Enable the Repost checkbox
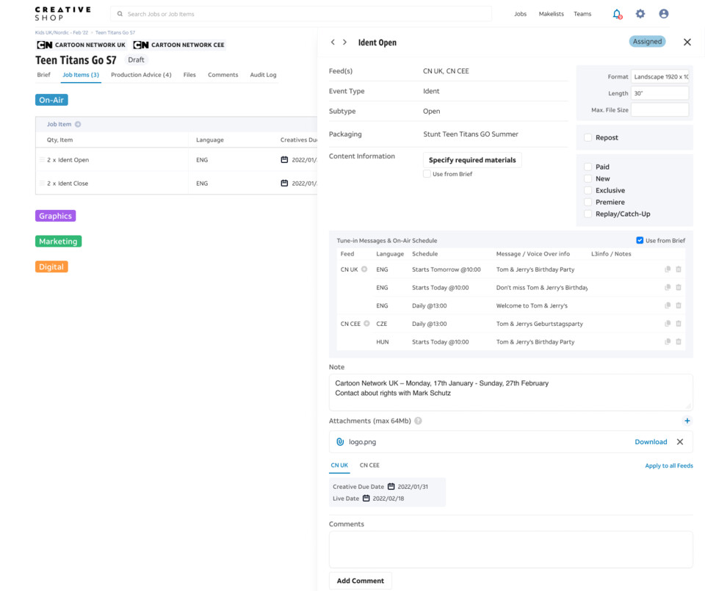This screenshot has height=591, width=705. (x=587, y=137)
